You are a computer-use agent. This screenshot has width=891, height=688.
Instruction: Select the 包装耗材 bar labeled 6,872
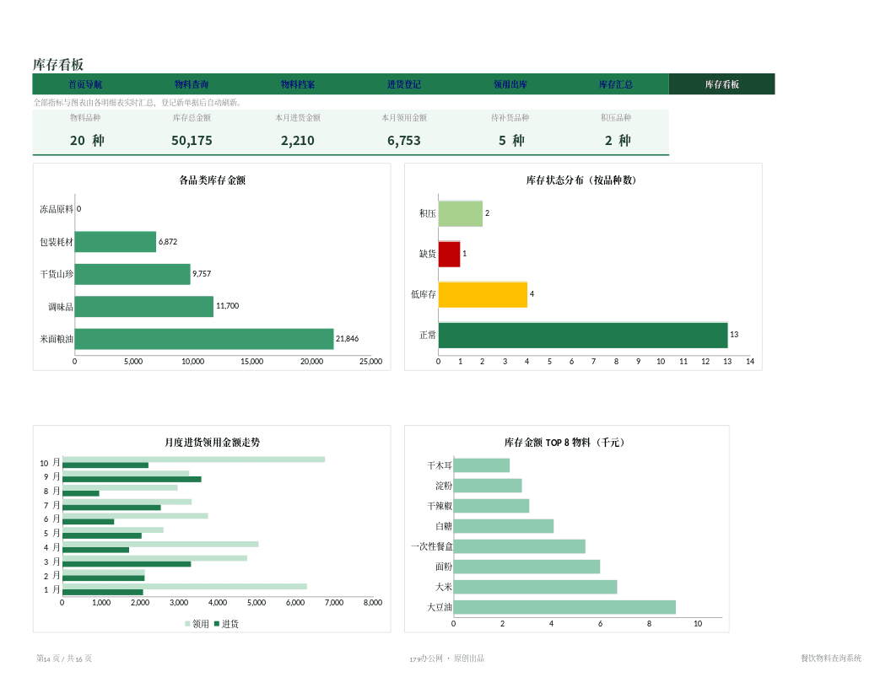(116, 242)
